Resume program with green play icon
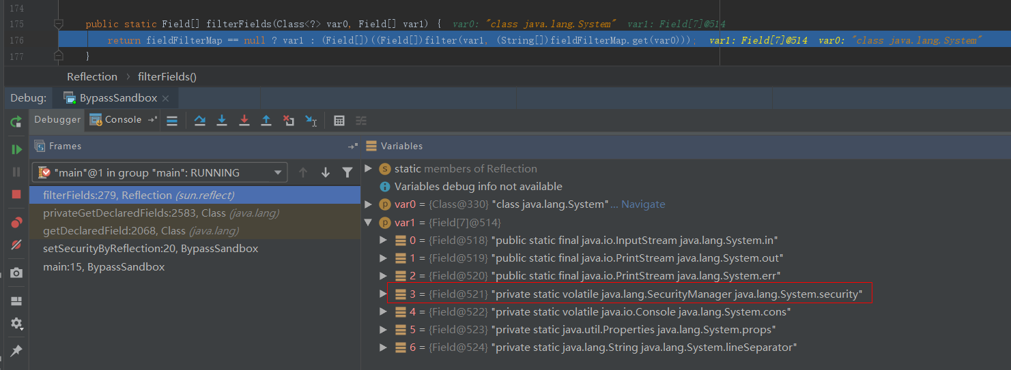1011x370 pixels. point(16,149)
